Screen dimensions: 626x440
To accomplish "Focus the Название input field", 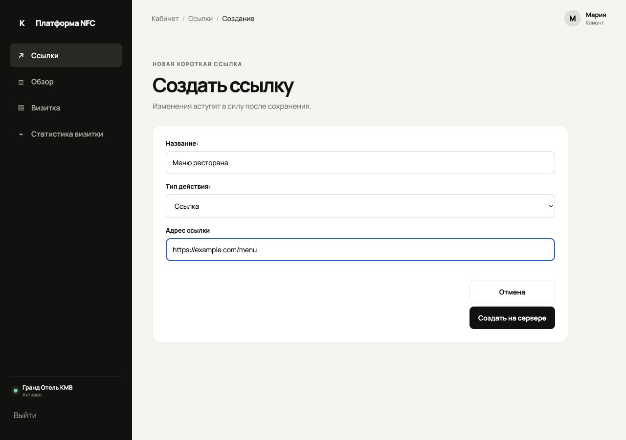I will pyautogui.click(x=360, y=163).
